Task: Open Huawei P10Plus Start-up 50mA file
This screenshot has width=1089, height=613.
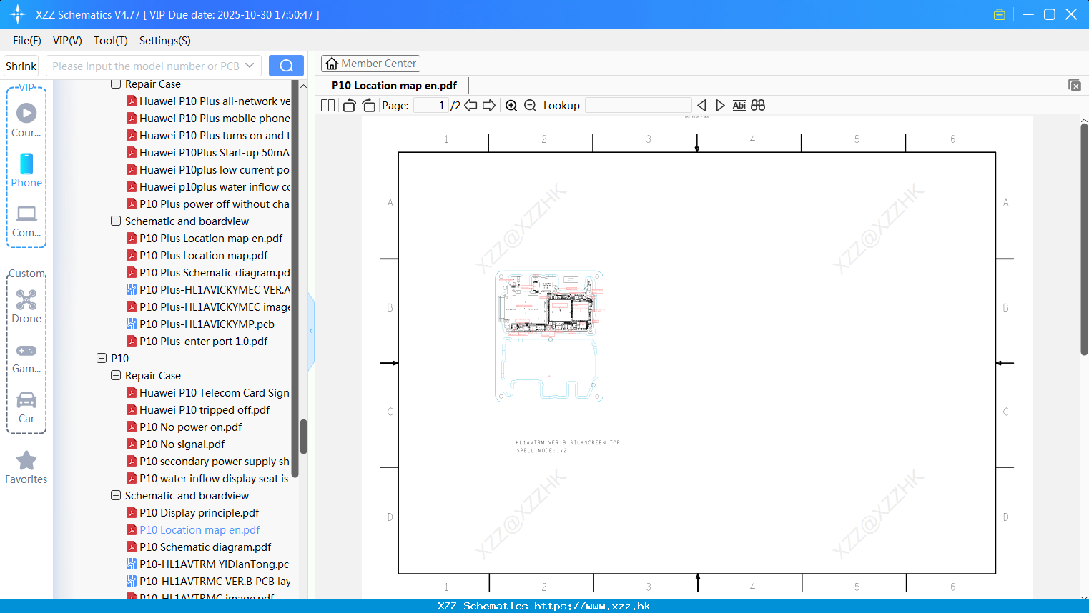Action: tap(208, 153)
